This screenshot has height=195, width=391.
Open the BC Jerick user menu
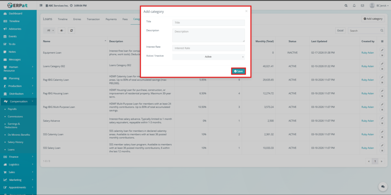click(x=379, y=6)
